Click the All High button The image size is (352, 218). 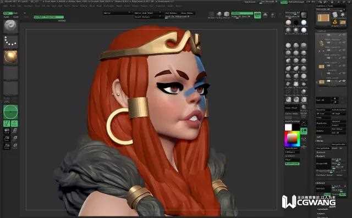click(x=339, y=114)
